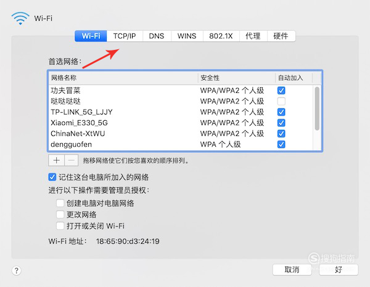Confirm with the 好 button

[339, 270]
